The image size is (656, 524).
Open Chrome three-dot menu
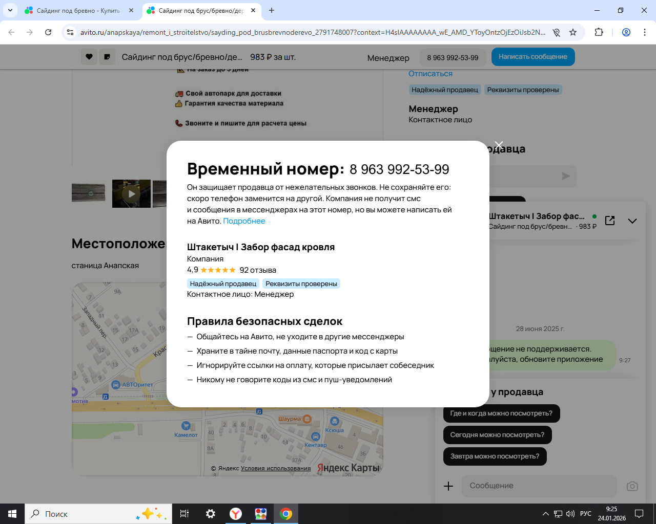644,32
